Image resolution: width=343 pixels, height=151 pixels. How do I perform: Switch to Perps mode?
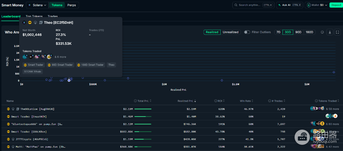coord(72,5)
